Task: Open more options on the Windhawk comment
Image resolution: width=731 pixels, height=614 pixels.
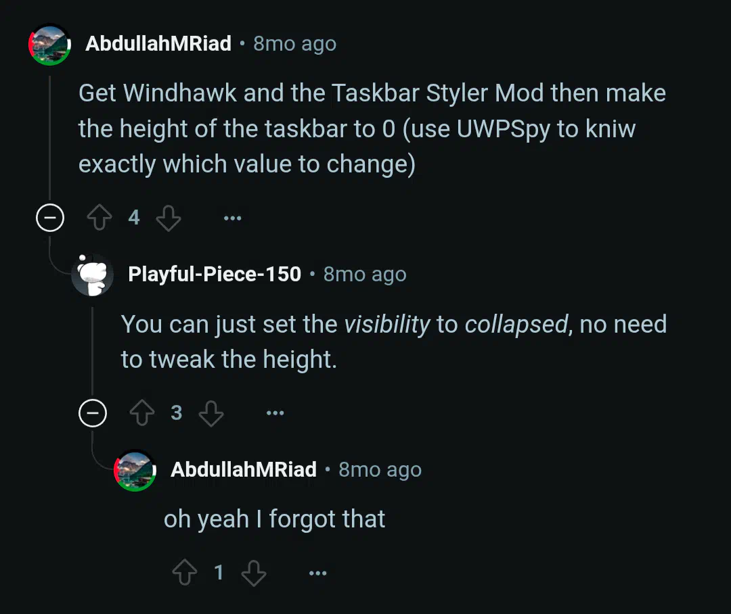Action: coord(232,218)
